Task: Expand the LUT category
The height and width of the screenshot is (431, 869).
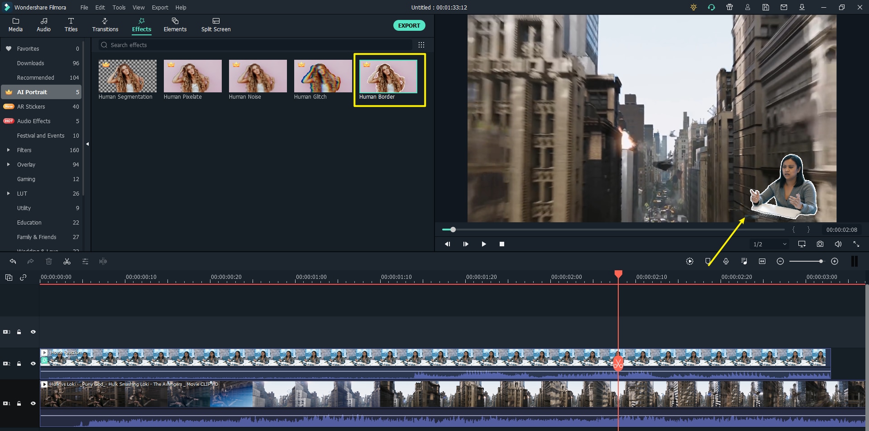Action: [x=8, y=193]
